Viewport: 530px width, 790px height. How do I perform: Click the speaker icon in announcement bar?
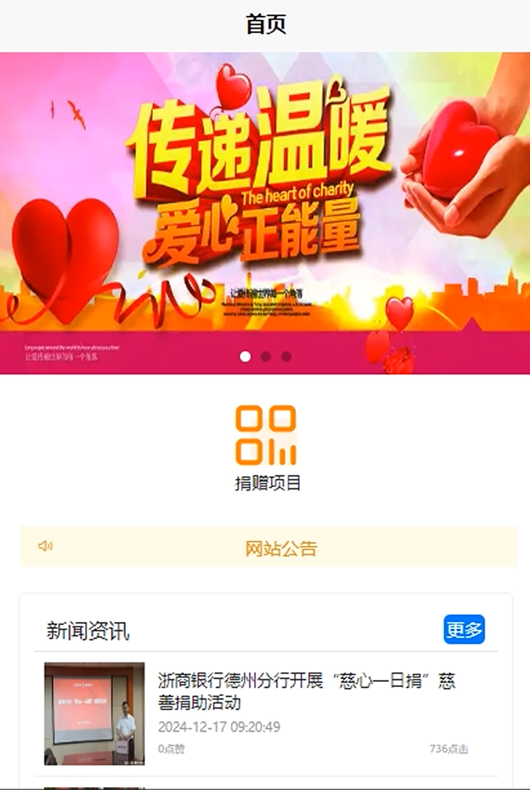45,546
